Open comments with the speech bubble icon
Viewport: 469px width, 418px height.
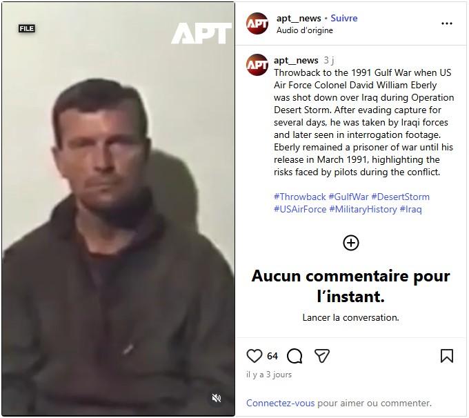tap(295, 356)
